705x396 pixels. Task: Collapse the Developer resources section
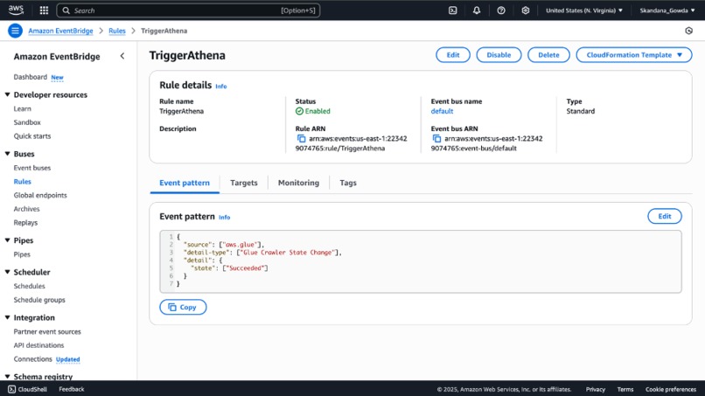tap(8, 94)
